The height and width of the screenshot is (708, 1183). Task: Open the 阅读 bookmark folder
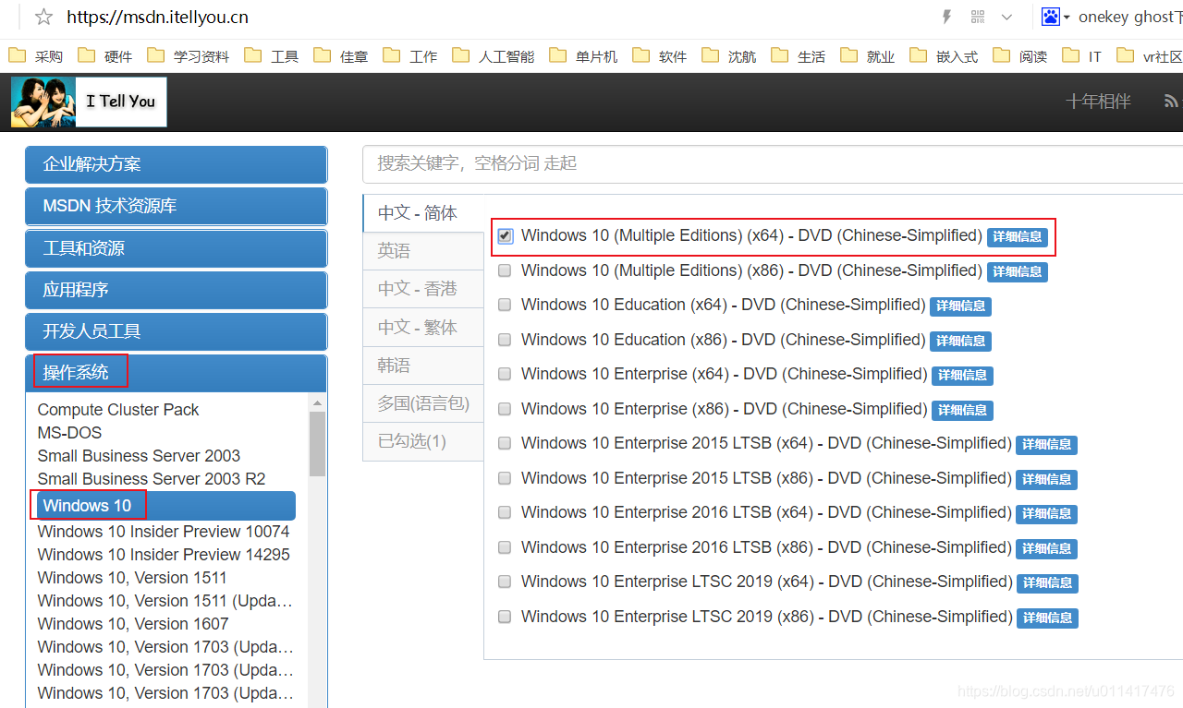click(x=1020, y=56)
